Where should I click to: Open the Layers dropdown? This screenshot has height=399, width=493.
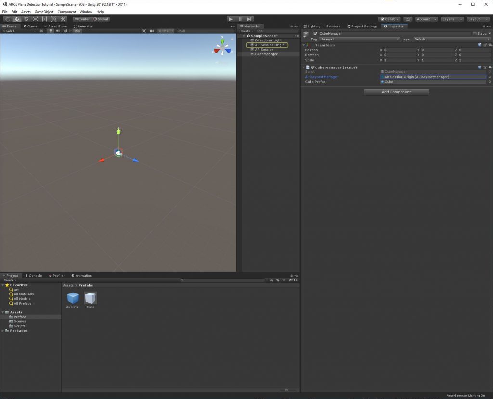(x=452, y=19)
